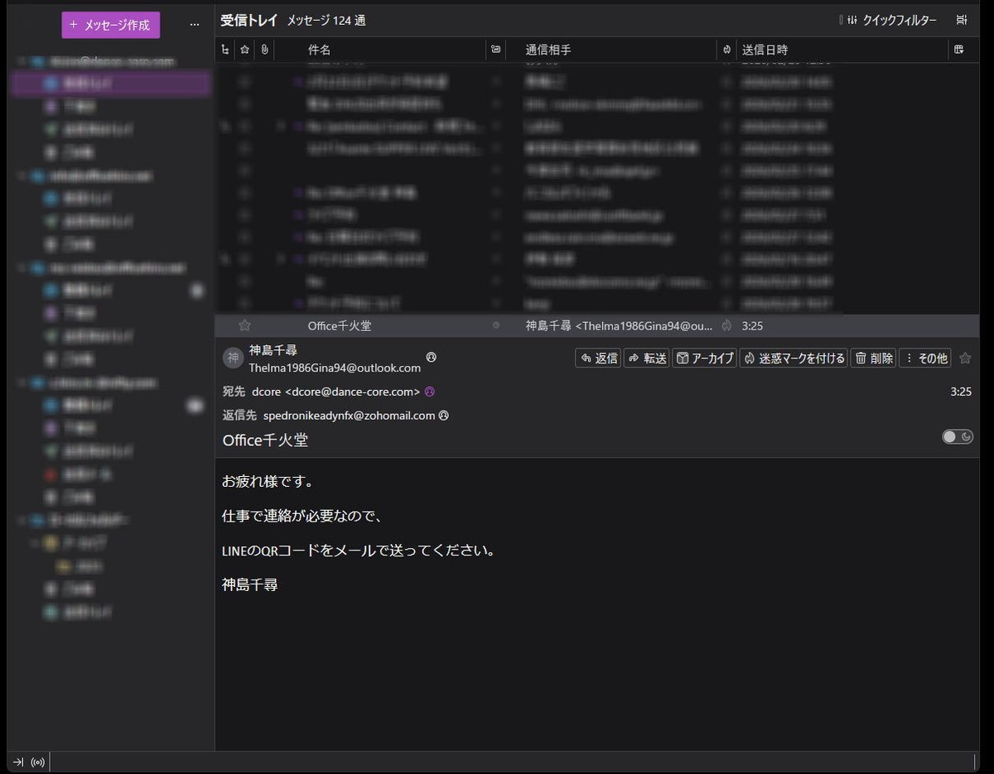Click the アーカイブ archive button
The image size is (994, 774).
704,358
